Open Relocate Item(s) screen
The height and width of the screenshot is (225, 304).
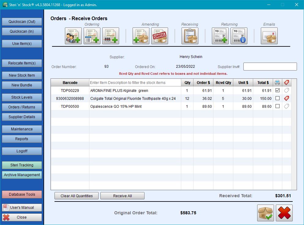click(x=22, y=63)
